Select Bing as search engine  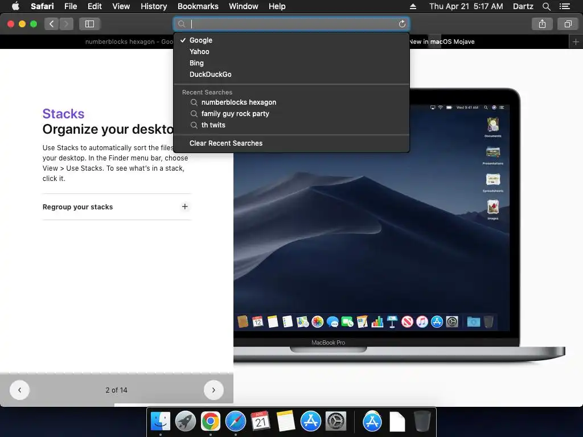[x=291, y=63]
